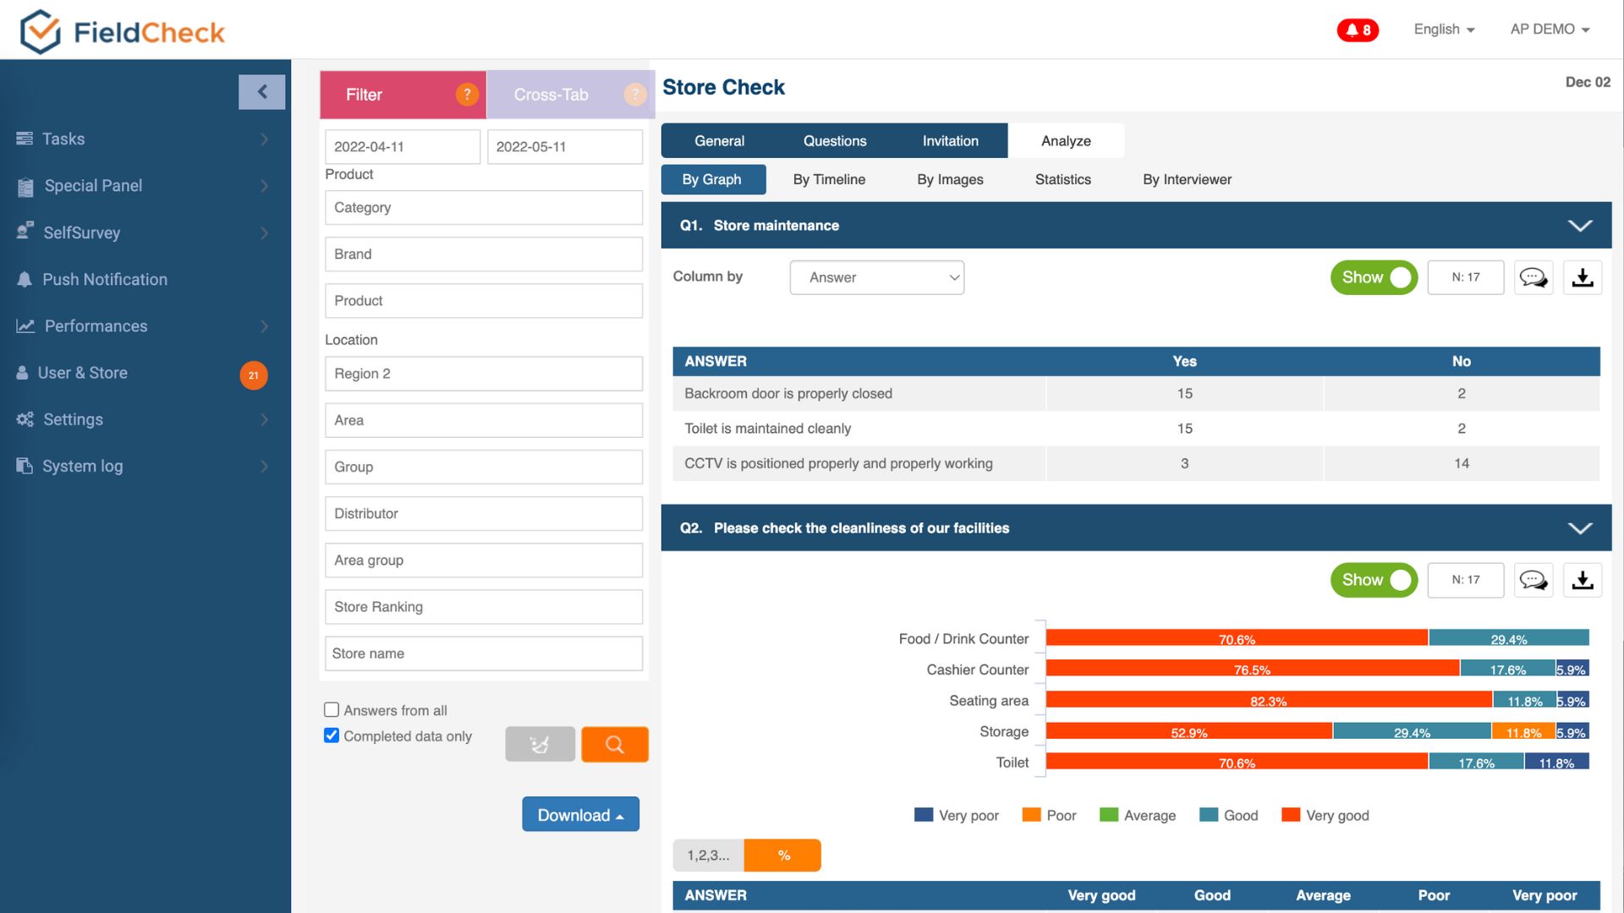
Task: Switch Q2 table to percentage view
Action: click(x=783, y=856)
